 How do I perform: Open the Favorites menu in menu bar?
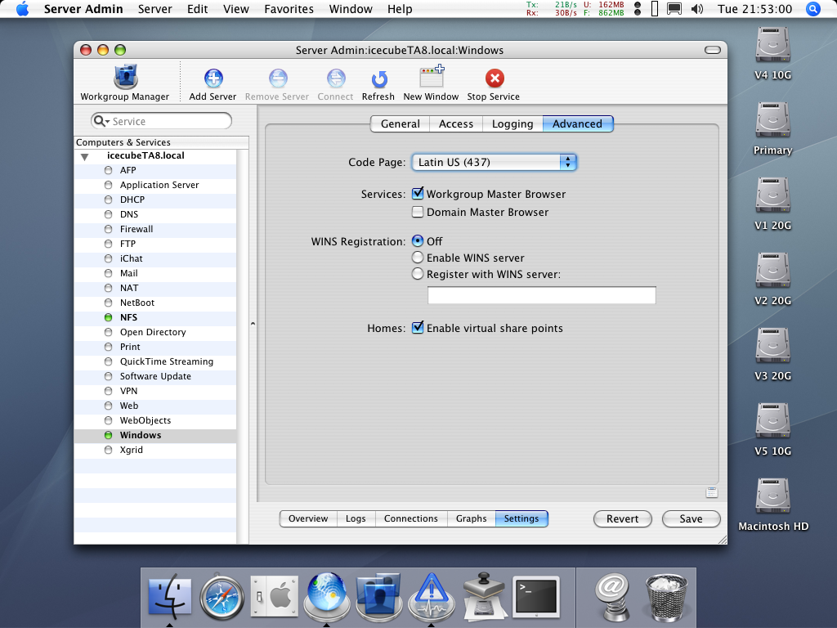point(289,9)
